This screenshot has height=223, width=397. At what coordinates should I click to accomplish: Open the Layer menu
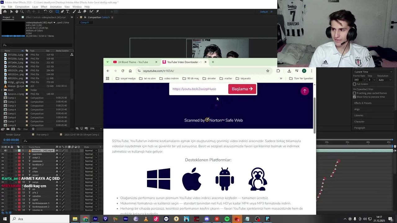pos(35,7)
